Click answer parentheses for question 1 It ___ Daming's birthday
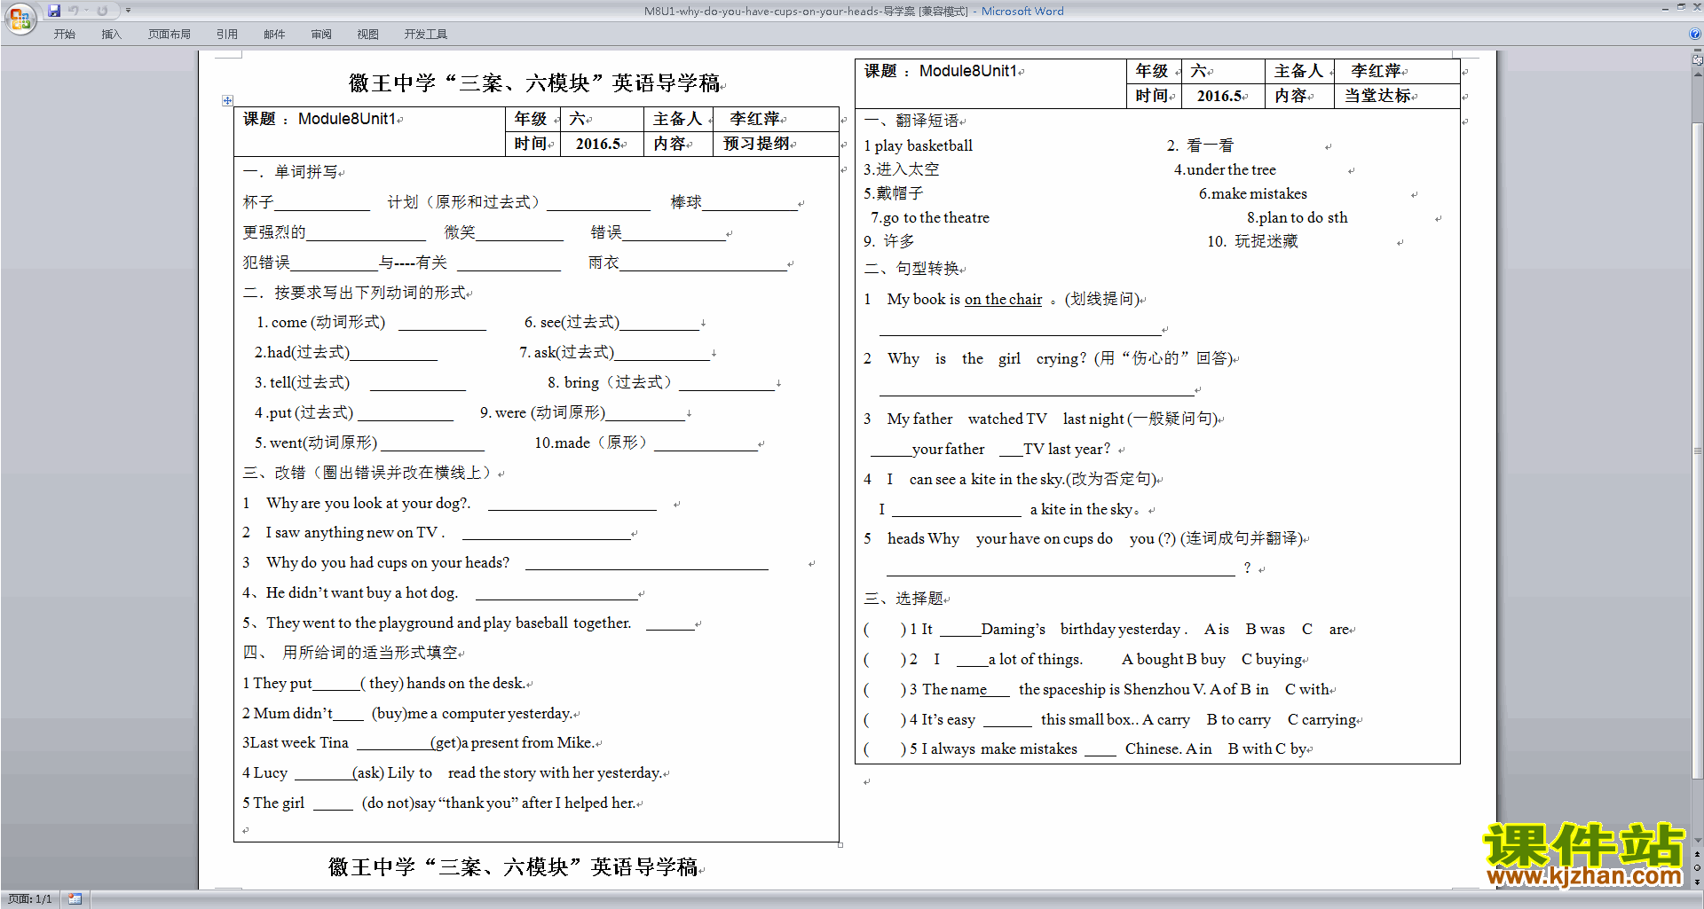Image resolution: width=1704 pixels, height=909 pixels. [x=884, y=629]
